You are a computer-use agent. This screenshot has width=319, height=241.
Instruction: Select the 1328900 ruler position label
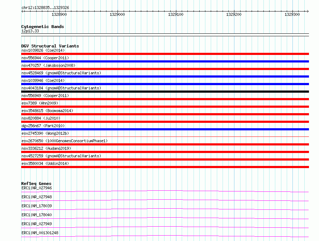[59, 14]
